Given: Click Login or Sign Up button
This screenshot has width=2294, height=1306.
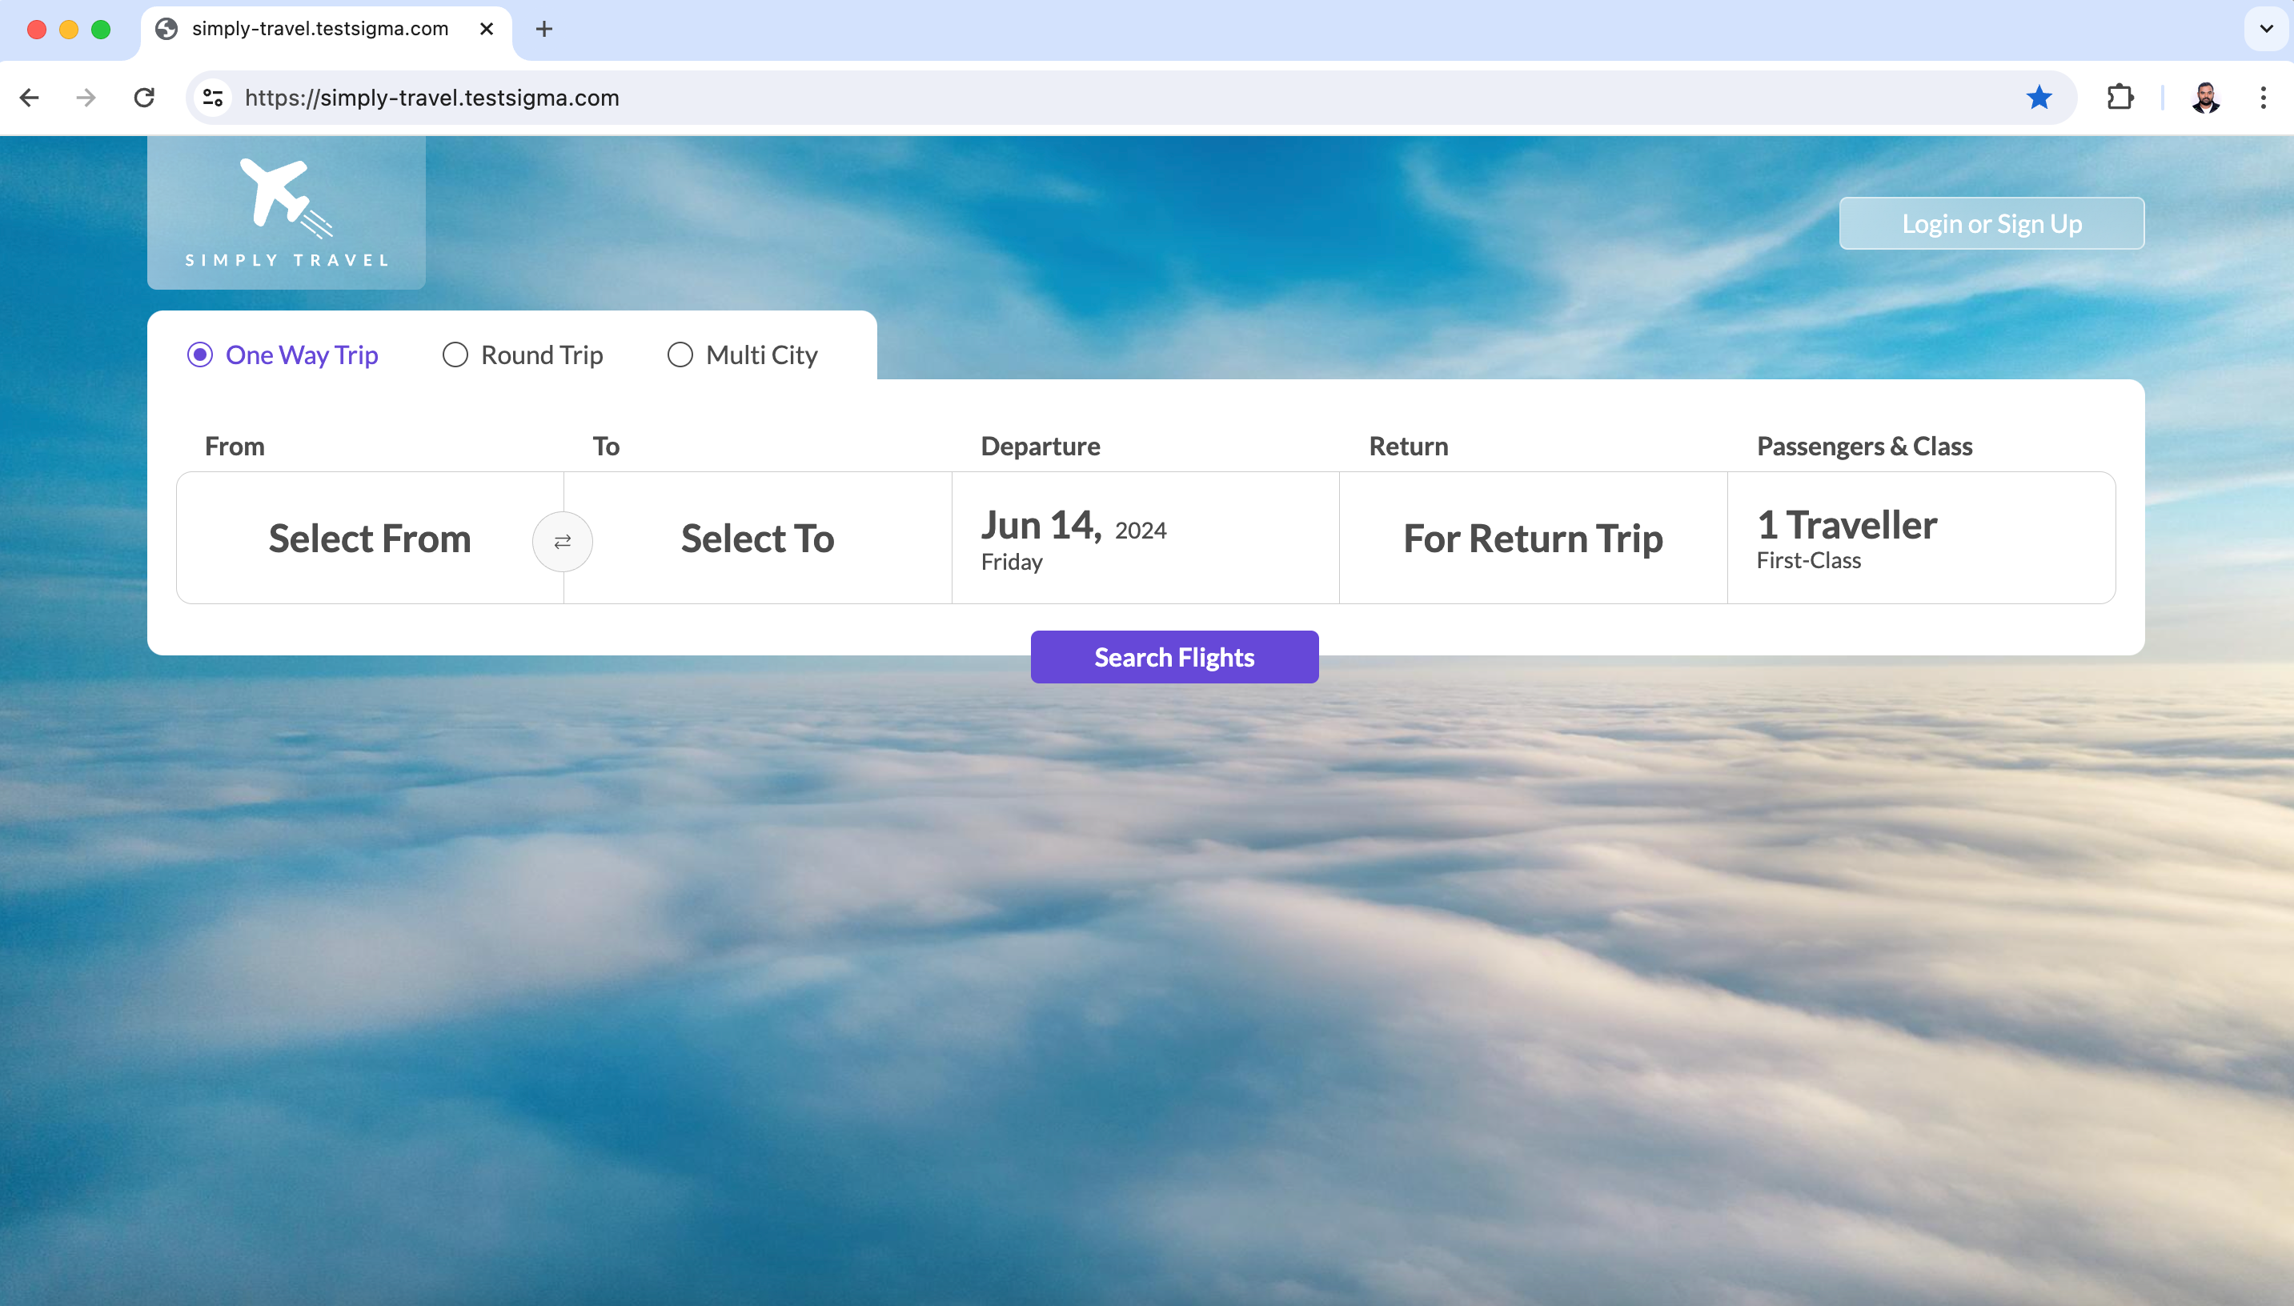Looking at the screenshot, I should 1991,223.
